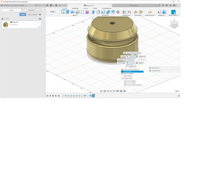Open the Base-01 file thumbnail

click(x=5, y=25)
